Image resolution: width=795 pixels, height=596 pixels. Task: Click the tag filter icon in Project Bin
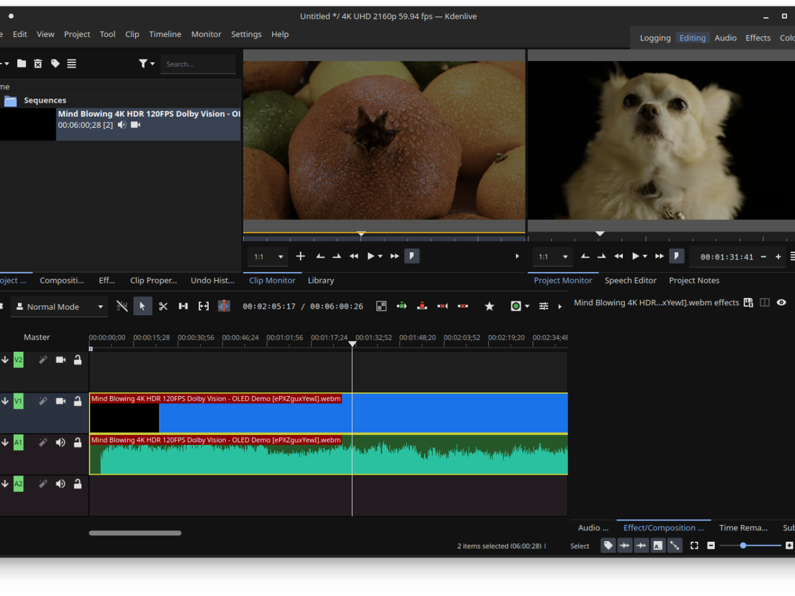[x=55, y=64]
